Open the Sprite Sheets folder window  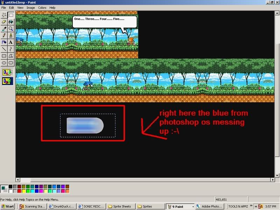coord(121,206)
